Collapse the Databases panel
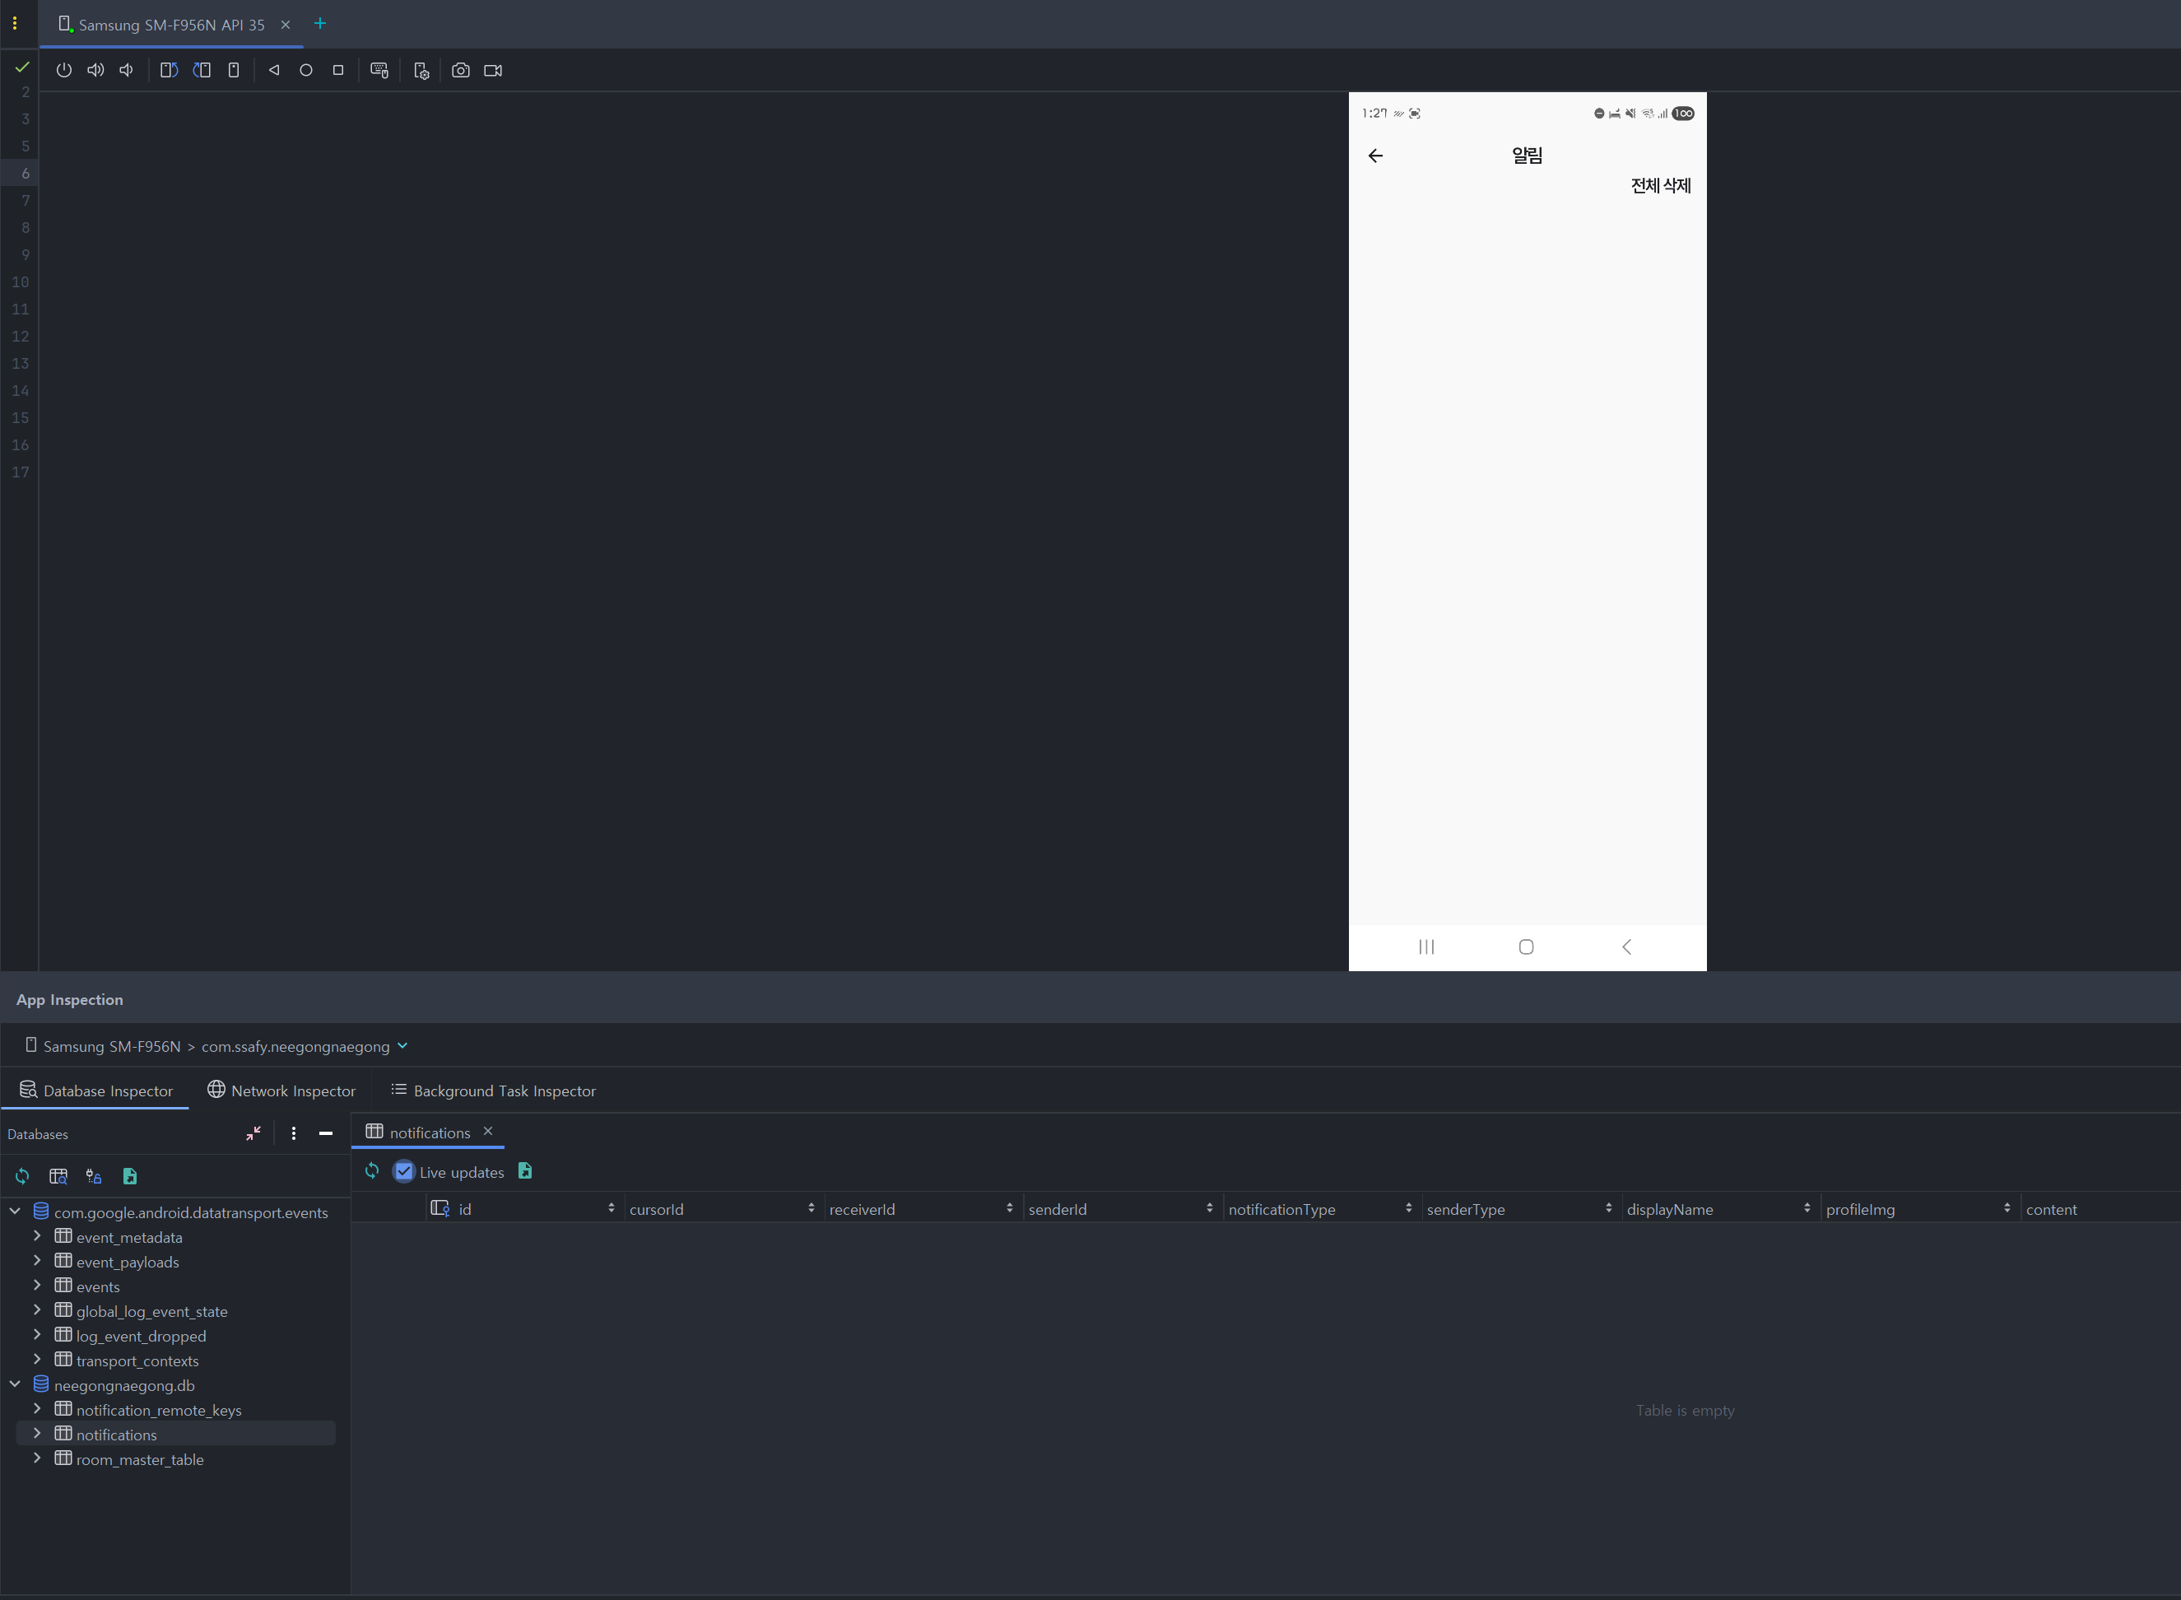2181x1600 pixels. click(x=253, y=1133)
